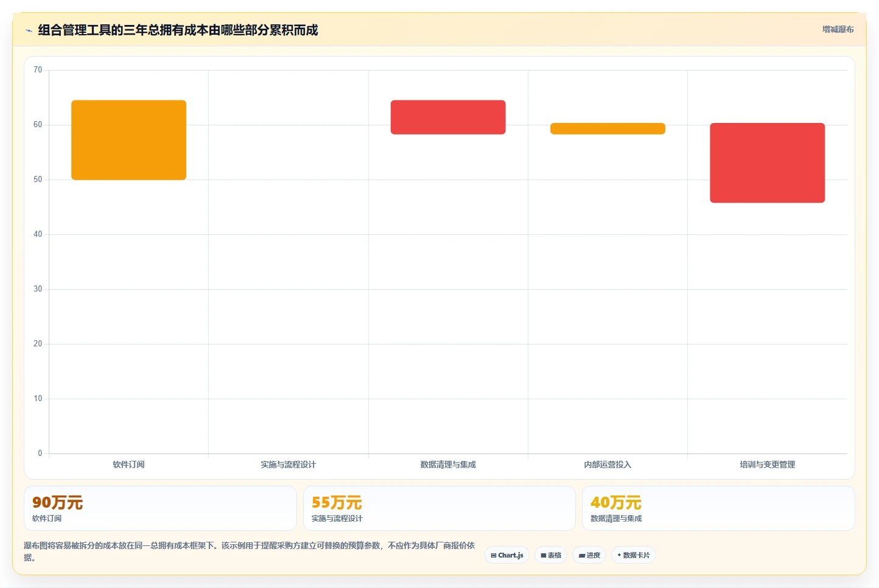Click the 培训与变更管理 x-axis label

[767, 464]
